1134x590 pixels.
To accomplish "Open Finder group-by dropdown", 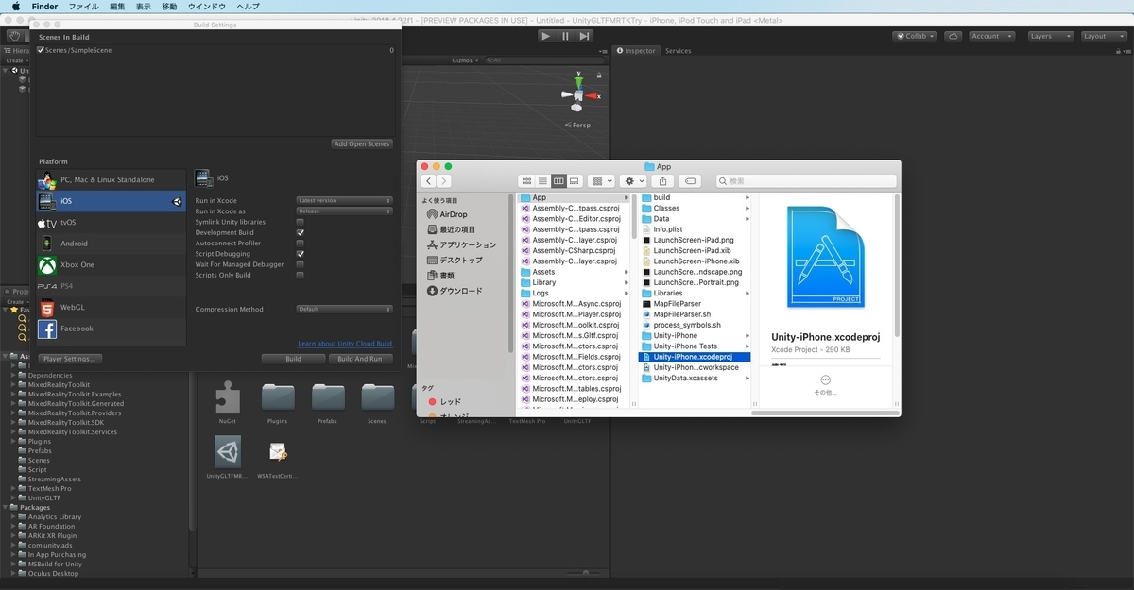I will (x=601, y=180).
